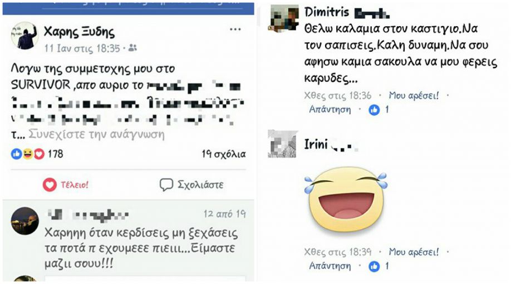Screen dimensions: 511x284
Task: View like count thumb on Dimitris comment
Action: click(x=374, y=110)
